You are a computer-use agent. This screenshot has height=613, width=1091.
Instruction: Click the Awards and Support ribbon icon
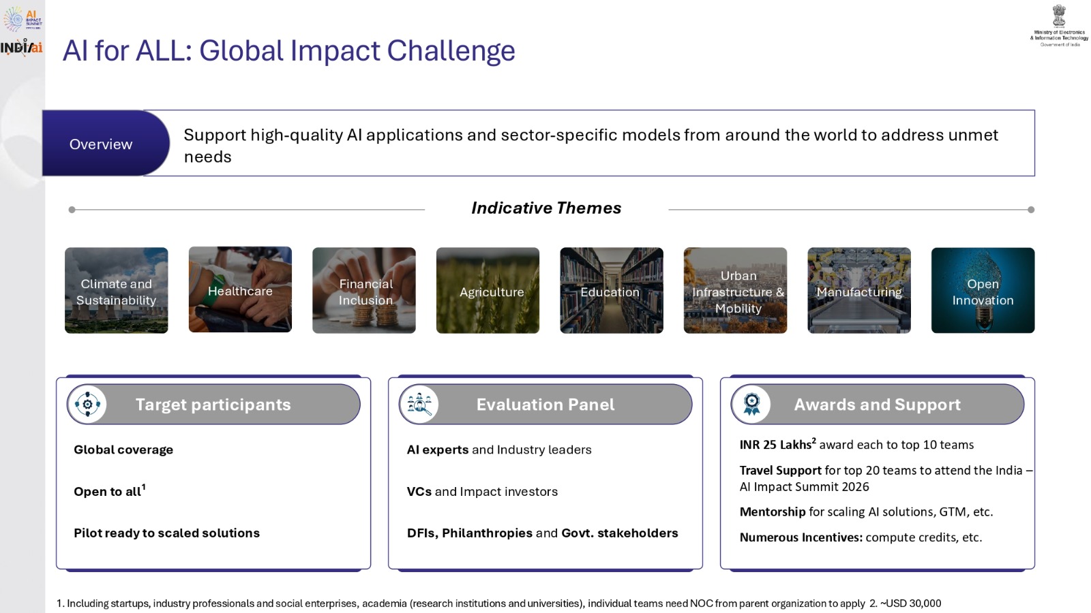[x=751, y=405]
